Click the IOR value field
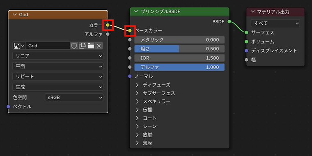Viewport: 312px width, 156px height. pyautogui.click(x=179, y=58)
